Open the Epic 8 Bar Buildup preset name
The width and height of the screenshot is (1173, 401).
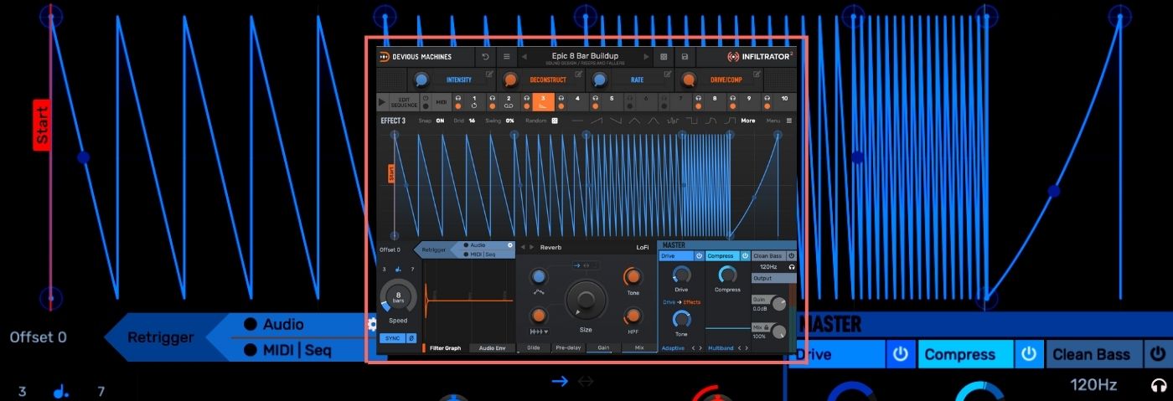click(x=585, y=56)
